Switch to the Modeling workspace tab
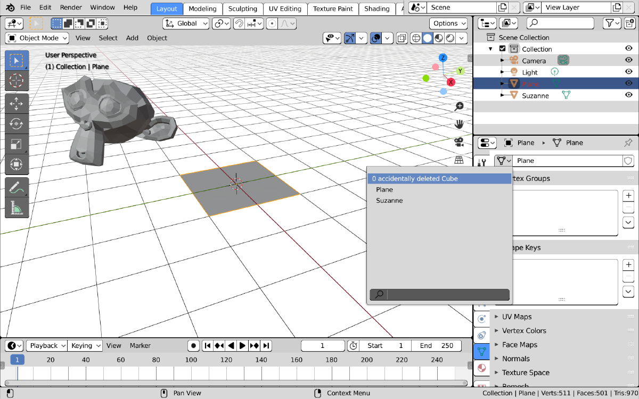 (202, 9)
